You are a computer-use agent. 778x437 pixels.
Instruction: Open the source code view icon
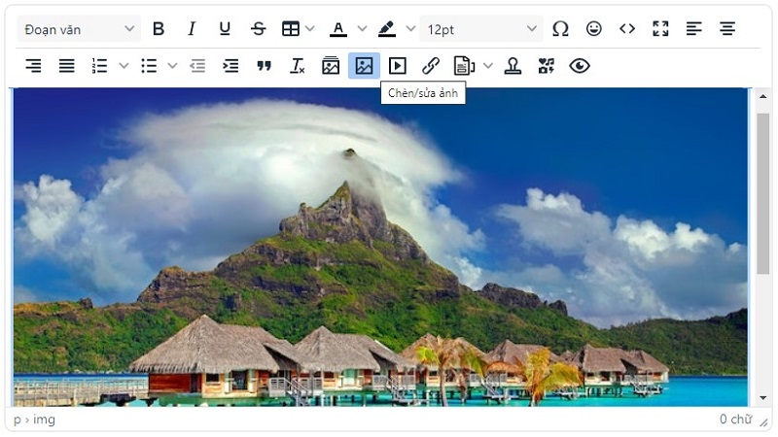pos(627,29)
